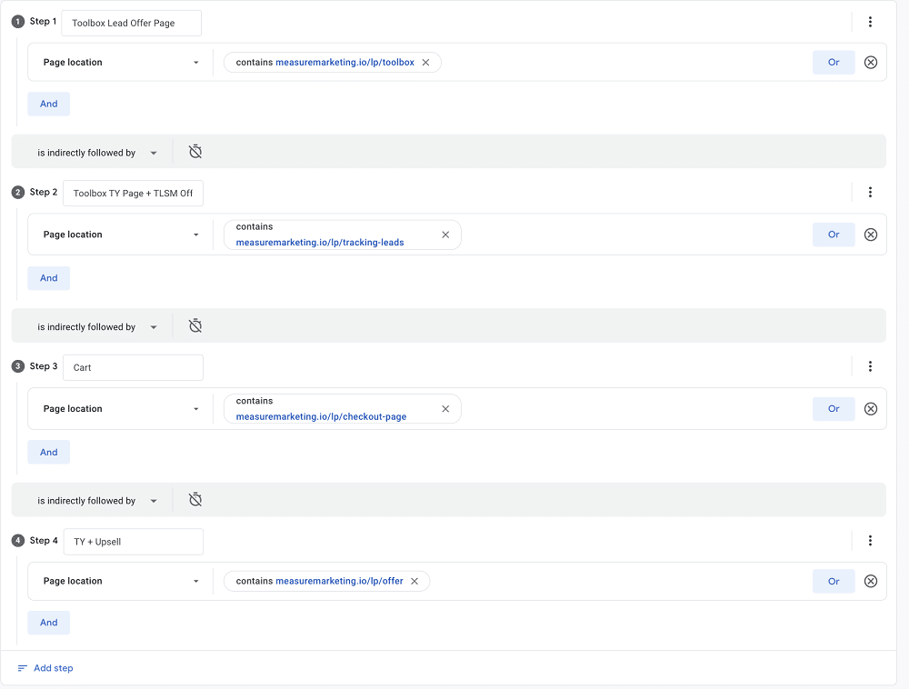Click the timer icon after Step 2

[195, 325]
